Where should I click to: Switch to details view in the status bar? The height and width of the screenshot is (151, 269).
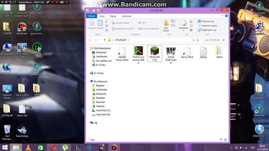pyautogui.click(x=222, y=140)
